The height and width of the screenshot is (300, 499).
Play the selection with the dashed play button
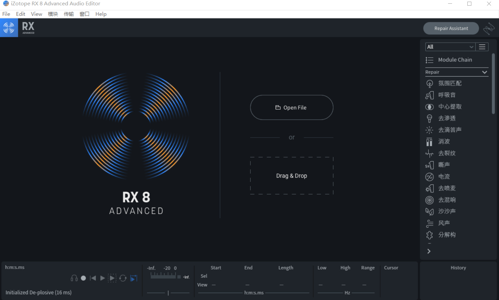click(112, 278)
